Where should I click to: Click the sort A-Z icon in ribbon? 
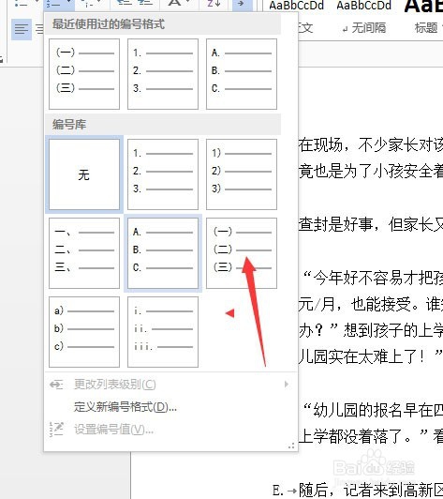tap(214, 4)
